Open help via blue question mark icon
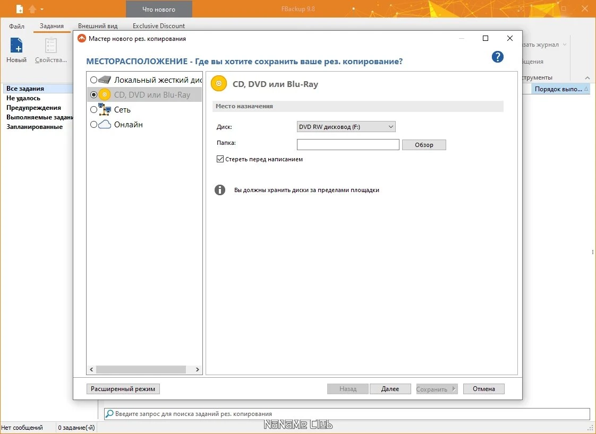This screenshot has width=596, height=434. [497, 57]
